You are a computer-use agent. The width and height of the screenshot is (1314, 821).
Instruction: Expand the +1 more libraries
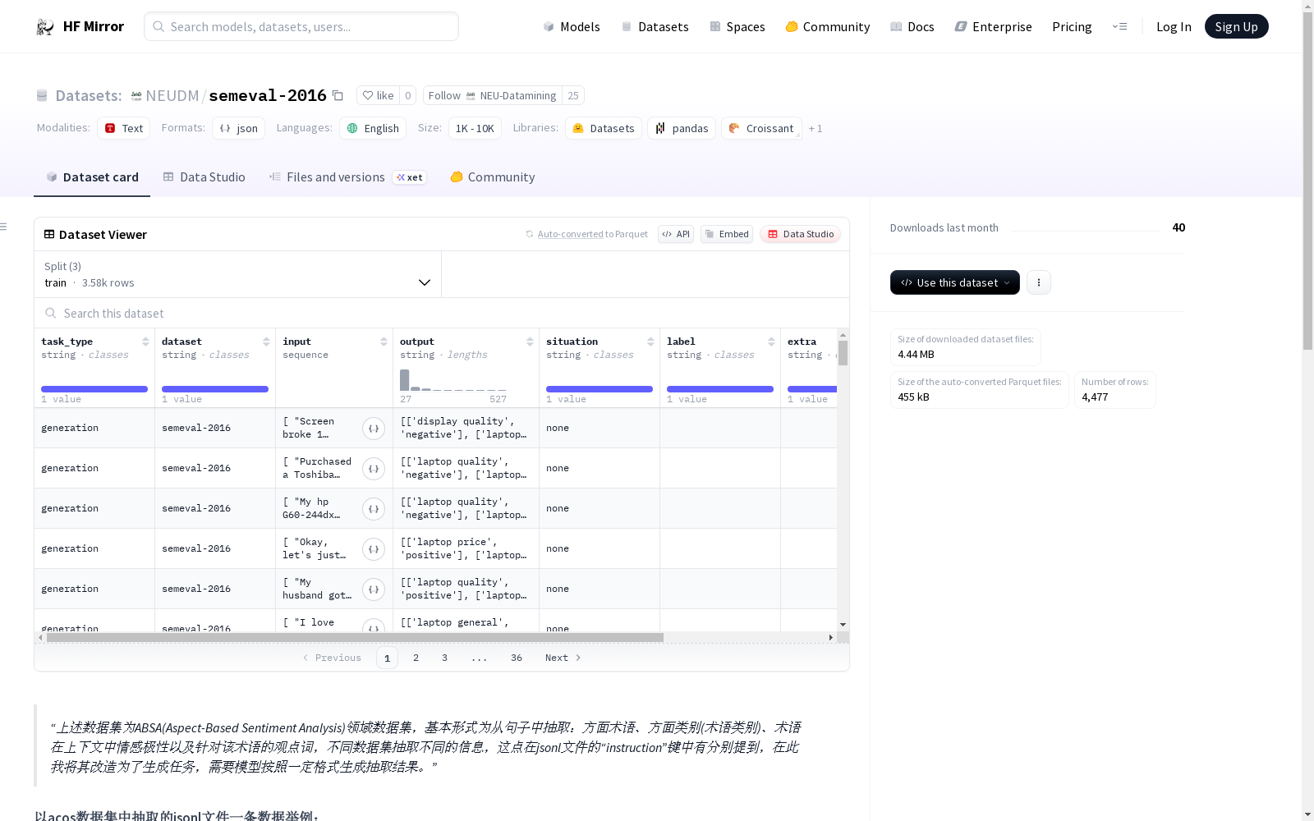pyautogui.click(x=816, y=128)
